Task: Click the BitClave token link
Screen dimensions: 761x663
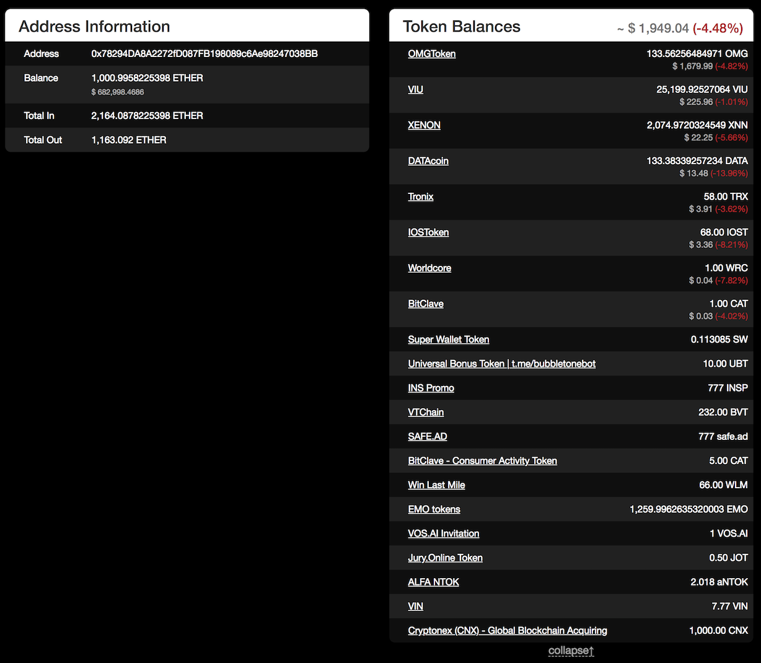Action: 425,304
